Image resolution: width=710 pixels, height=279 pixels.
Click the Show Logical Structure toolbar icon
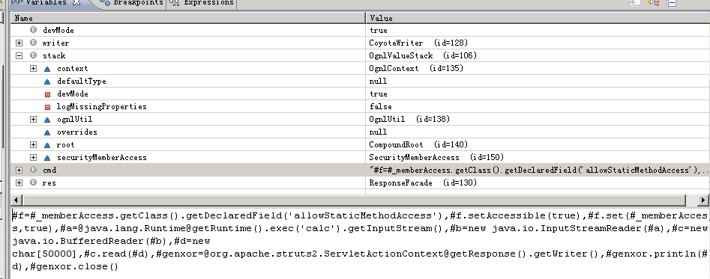(654, 3)
